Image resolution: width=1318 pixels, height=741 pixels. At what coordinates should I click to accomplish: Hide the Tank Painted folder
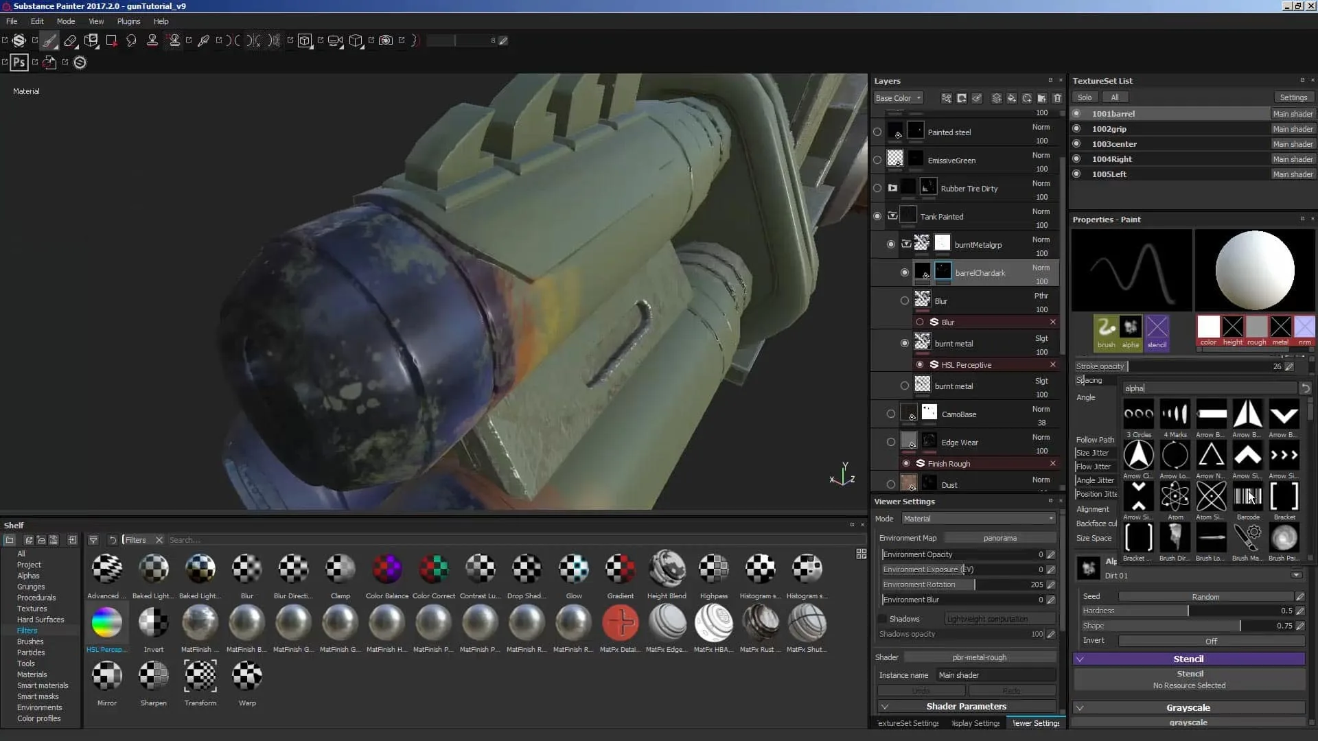[877, 216]
